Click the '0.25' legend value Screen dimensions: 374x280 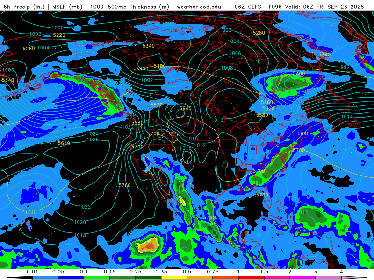136,272
